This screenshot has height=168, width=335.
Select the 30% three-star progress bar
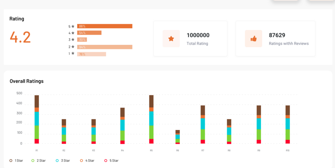pyautogui.click(x=82, y=40)
